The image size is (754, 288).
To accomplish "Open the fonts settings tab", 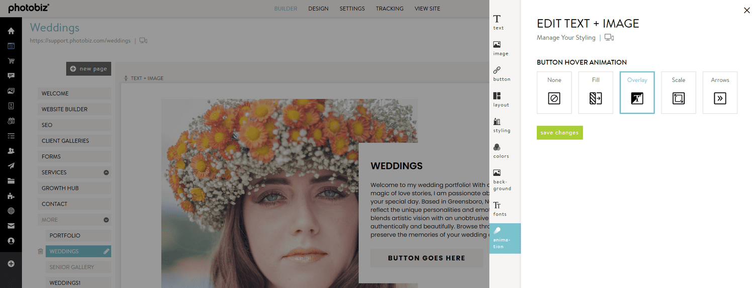I will [x=505, y=209].
